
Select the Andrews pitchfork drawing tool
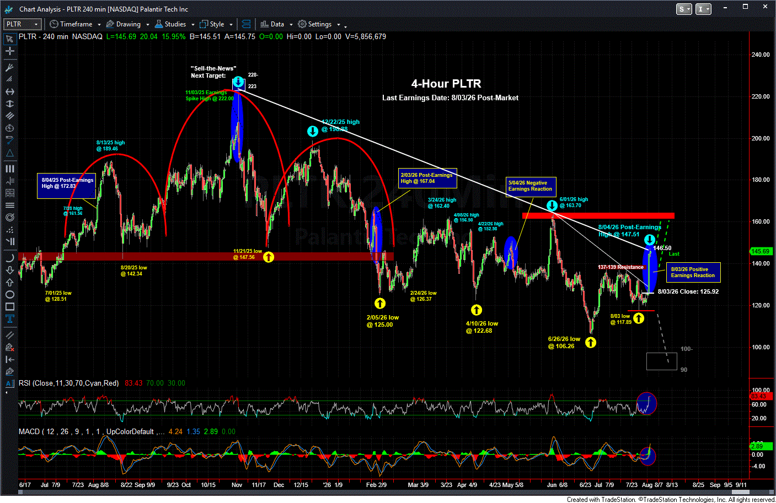pos(9,67)
